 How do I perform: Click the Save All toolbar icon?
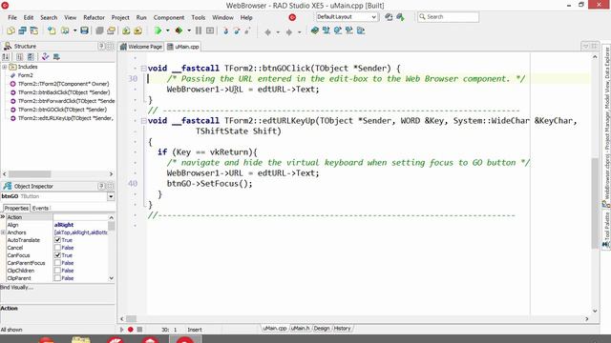click(99, 30)
